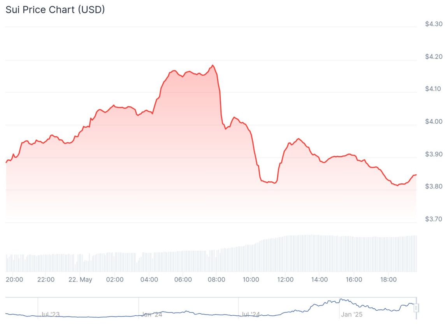Image resolution: width=448 pixels, height=327 pixels.
Task: Click the 12:00 time axis label
Action: pos(285,280)
